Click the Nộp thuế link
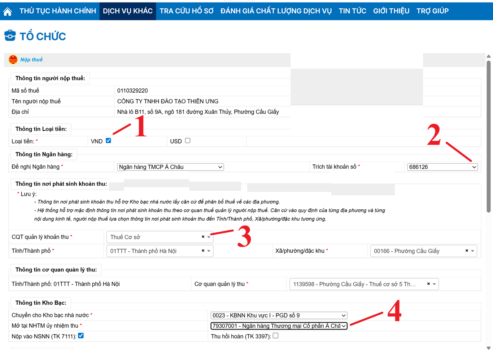 31,59
